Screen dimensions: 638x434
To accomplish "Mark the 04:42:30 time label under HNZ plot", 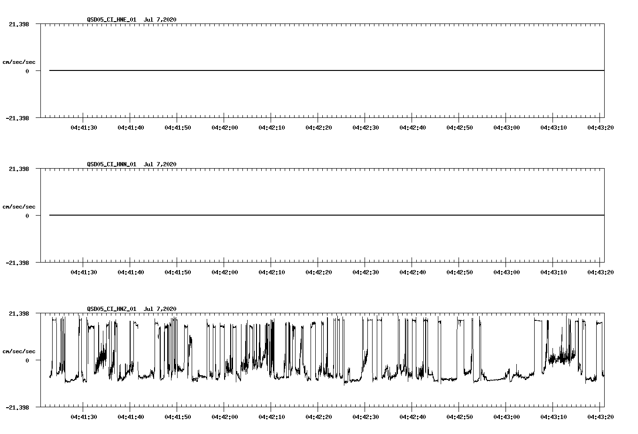I will [x=366, y=417].
